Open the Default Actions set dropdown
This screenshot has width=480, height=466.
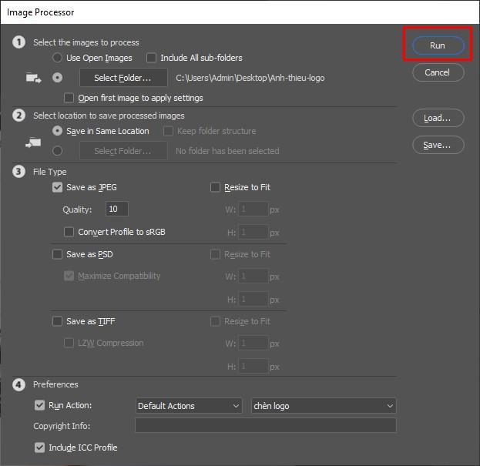coord(189,406)
